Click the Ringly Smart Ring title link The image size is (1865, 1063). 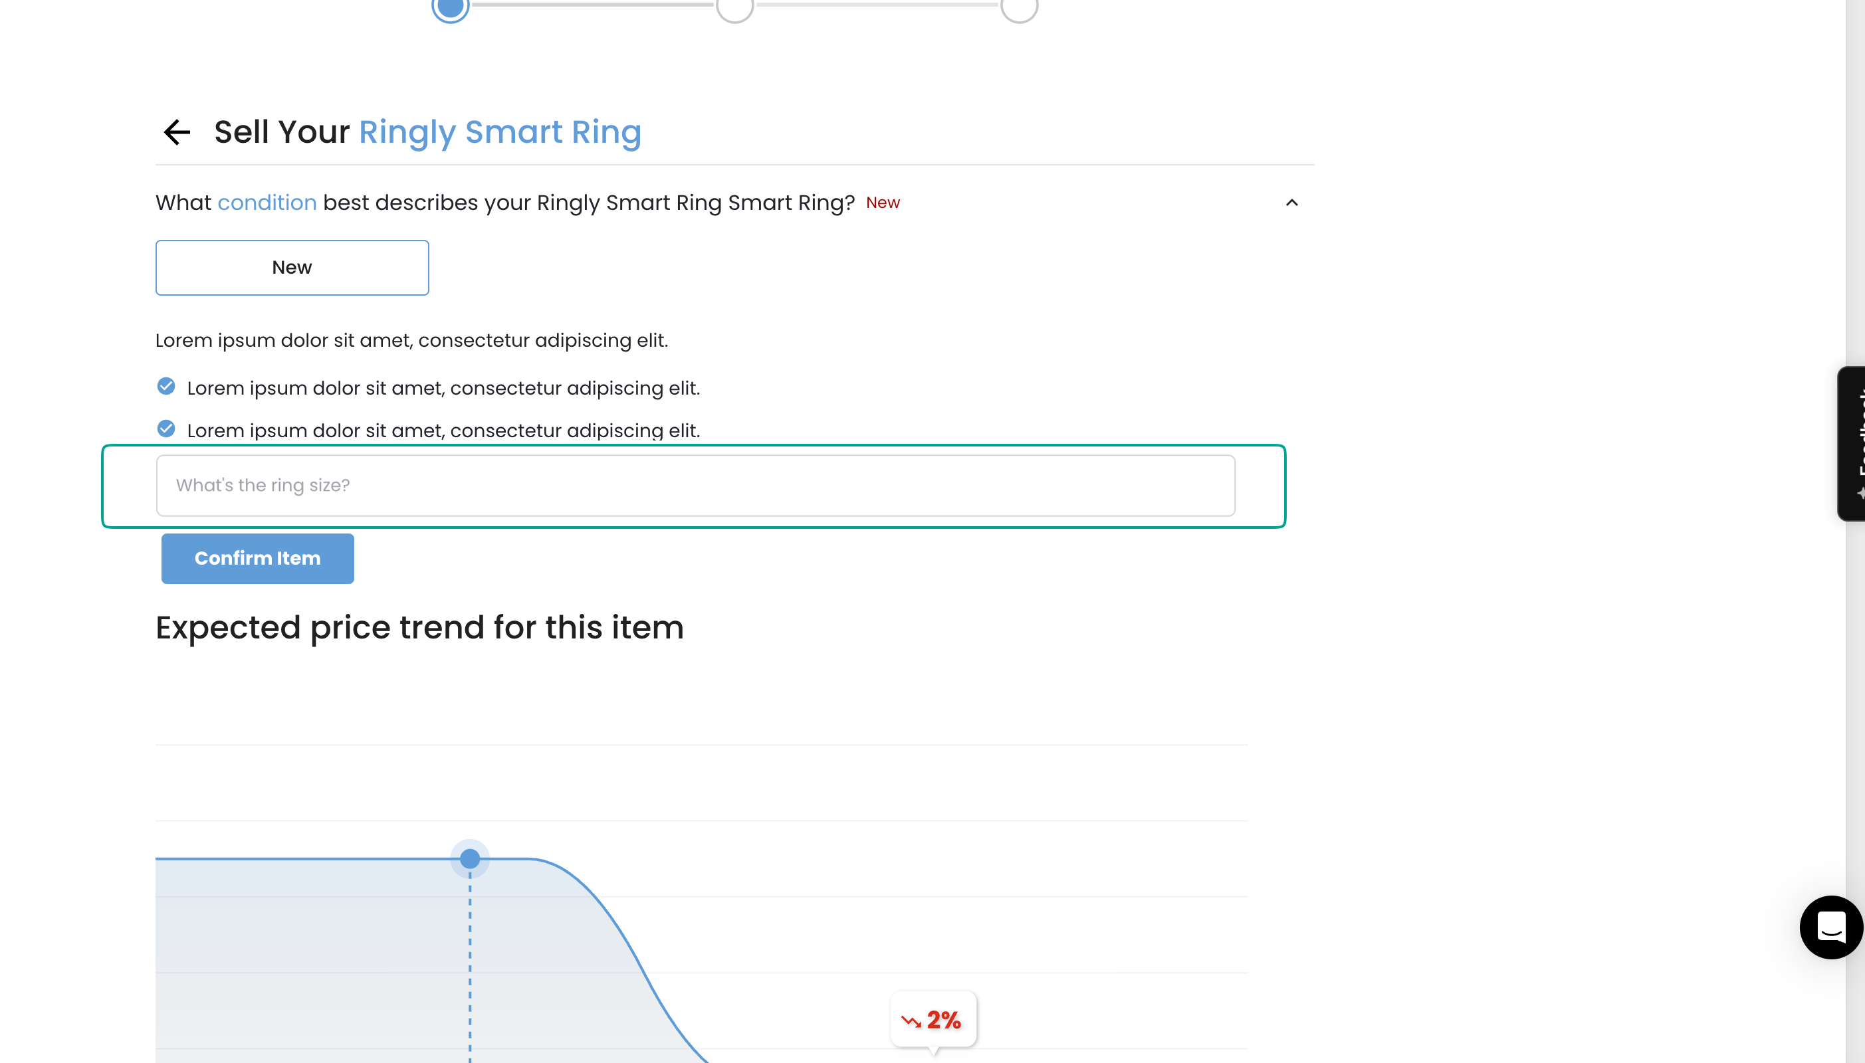pos(500,132)
